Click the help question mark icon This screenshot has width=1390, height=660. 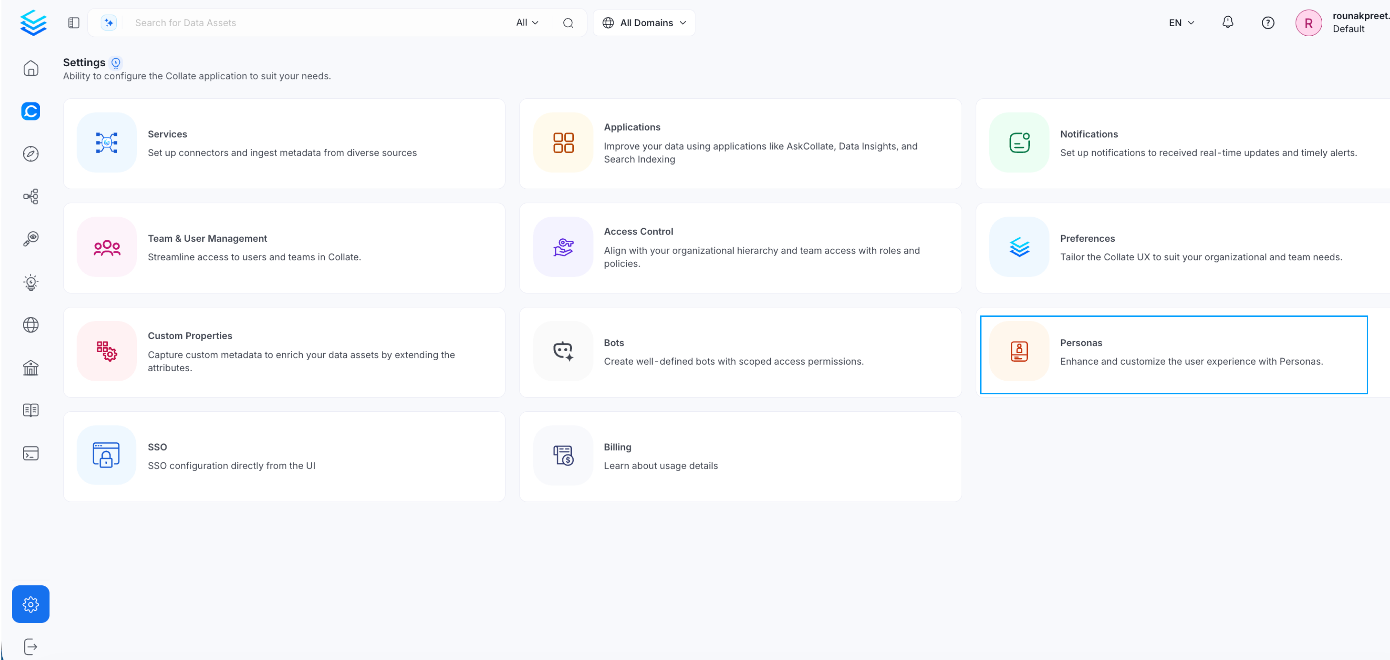1267,23
